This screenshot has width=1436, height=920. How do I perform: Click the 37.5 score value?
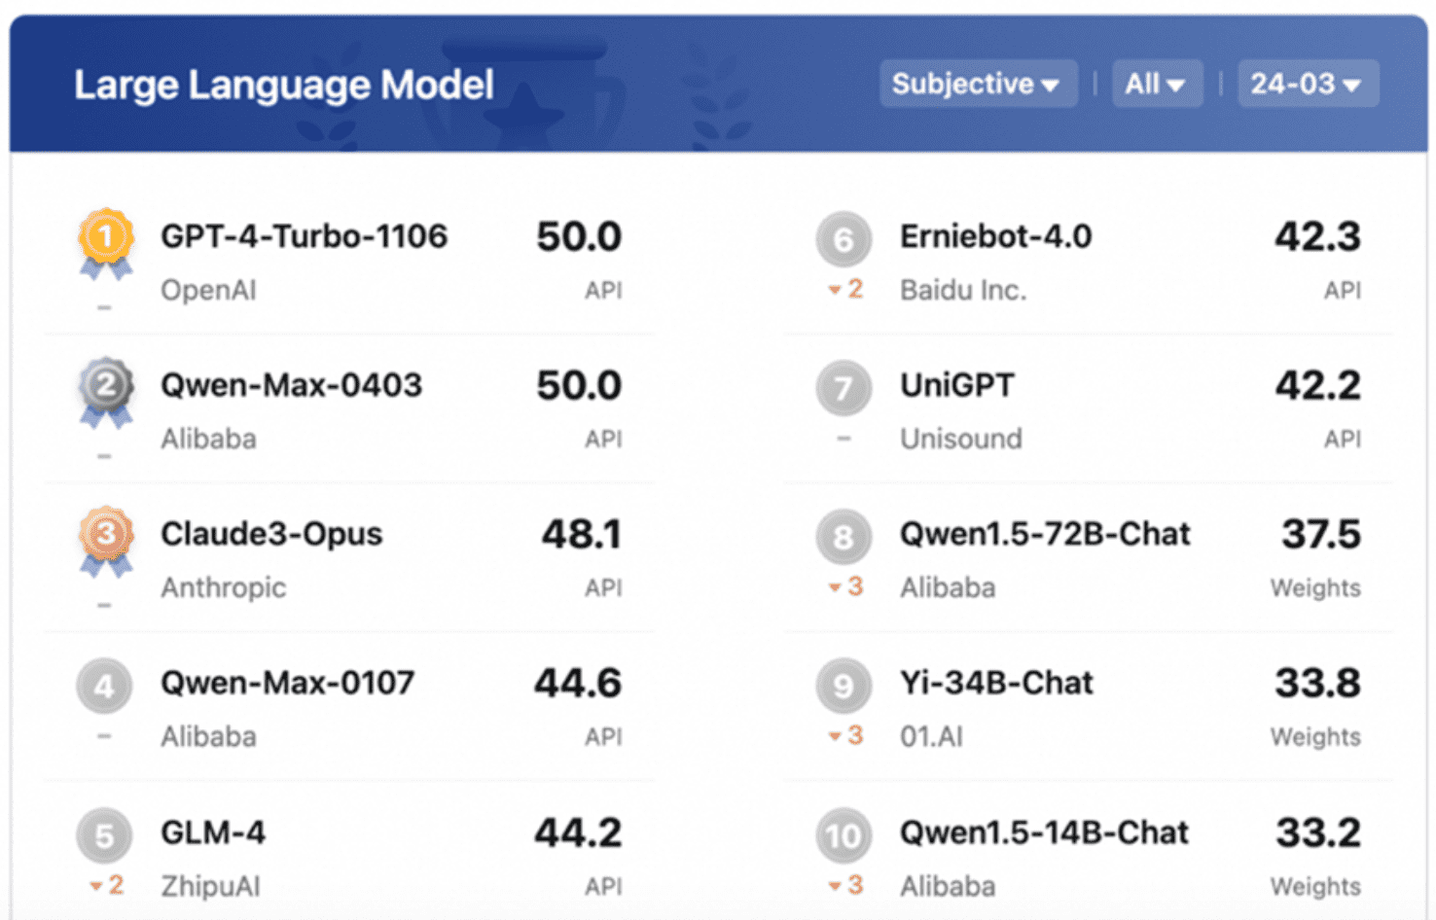pyautogui.click(x=1320, y=534)
